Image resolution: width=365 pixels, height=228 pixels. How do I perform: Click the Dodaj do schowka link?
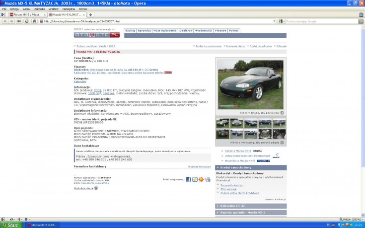(x=261, y=46)
